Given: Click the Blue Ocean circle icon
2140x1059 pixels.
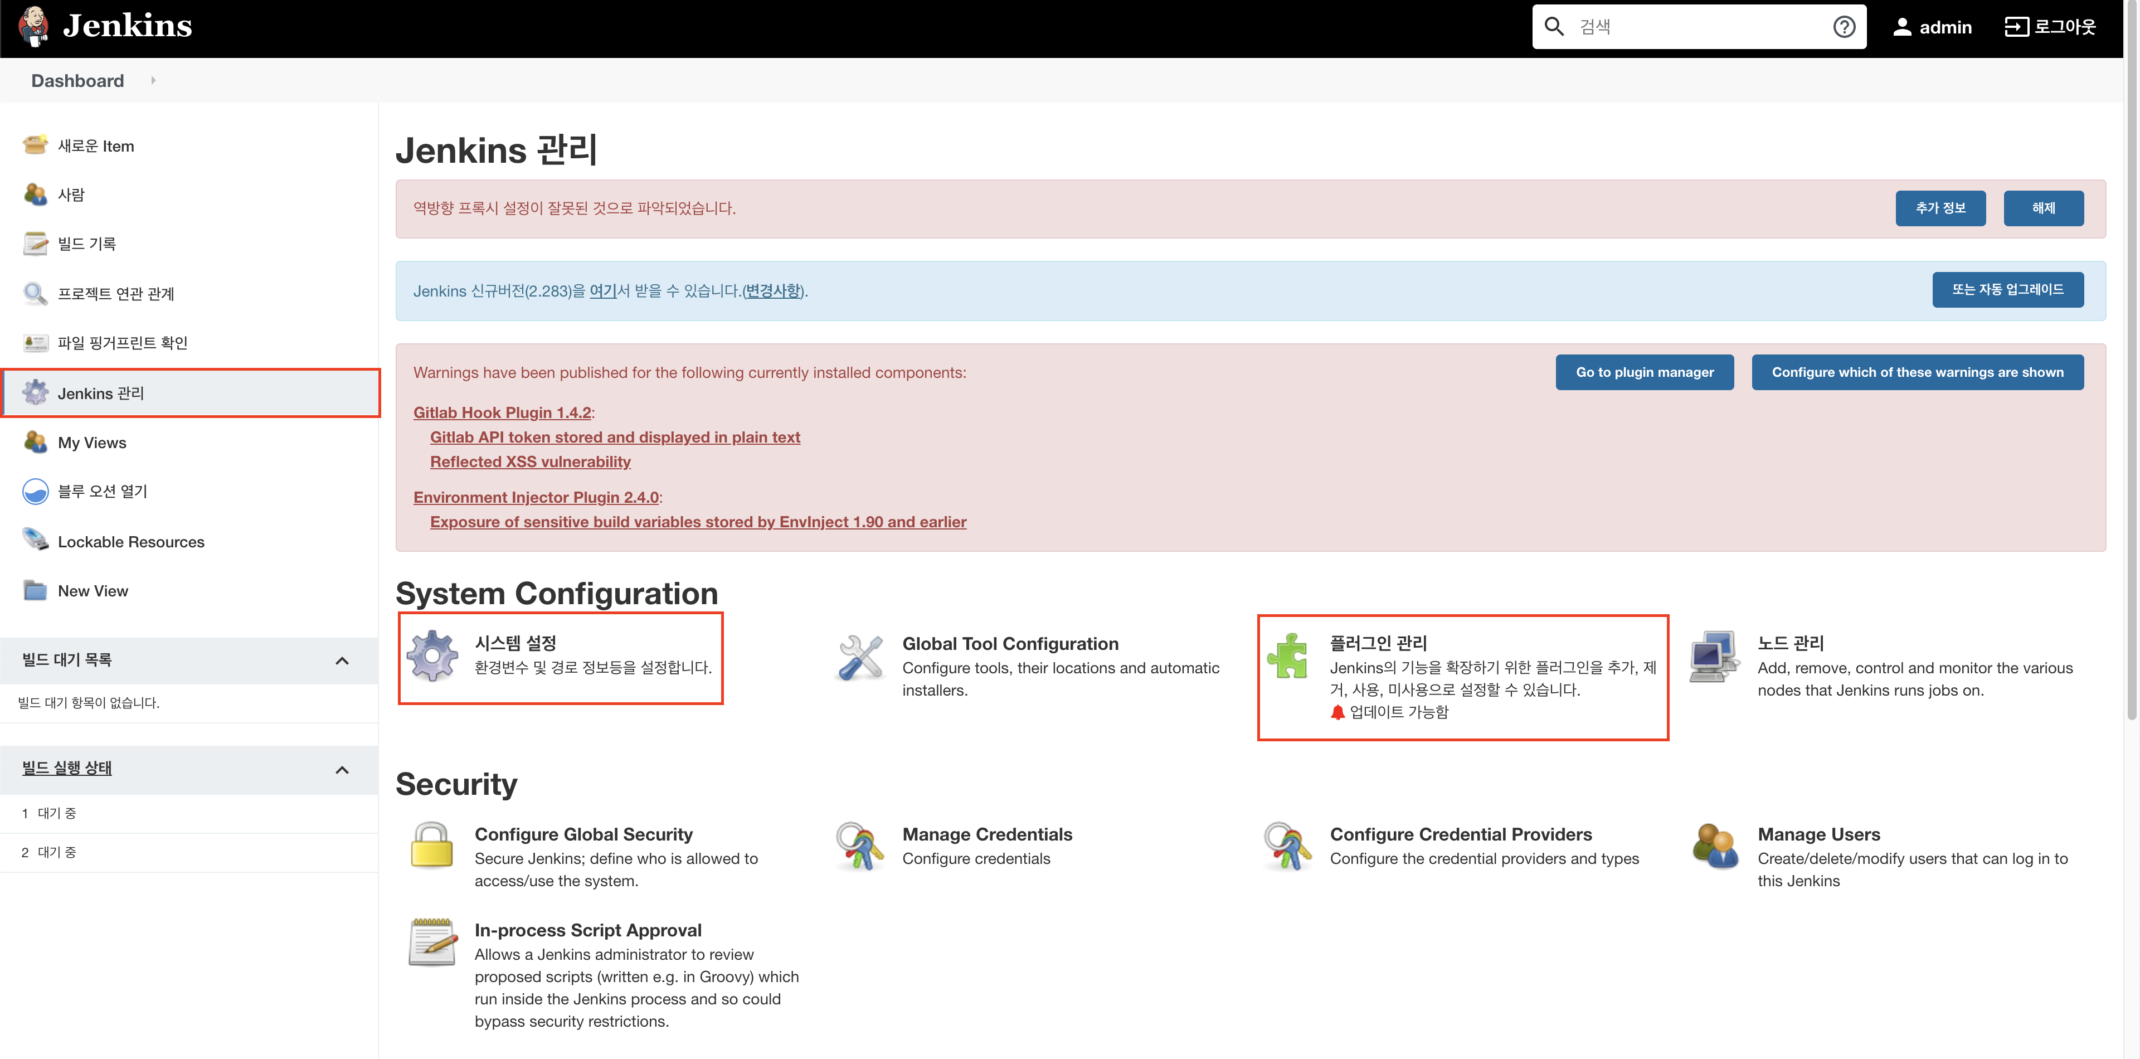Looking at the screenshot, I should tap(35, 491).
